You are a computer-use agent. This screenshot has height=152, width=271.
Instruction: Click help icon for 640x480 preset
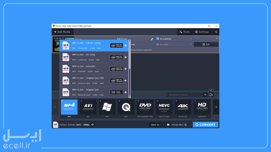[x=126, y=69]
